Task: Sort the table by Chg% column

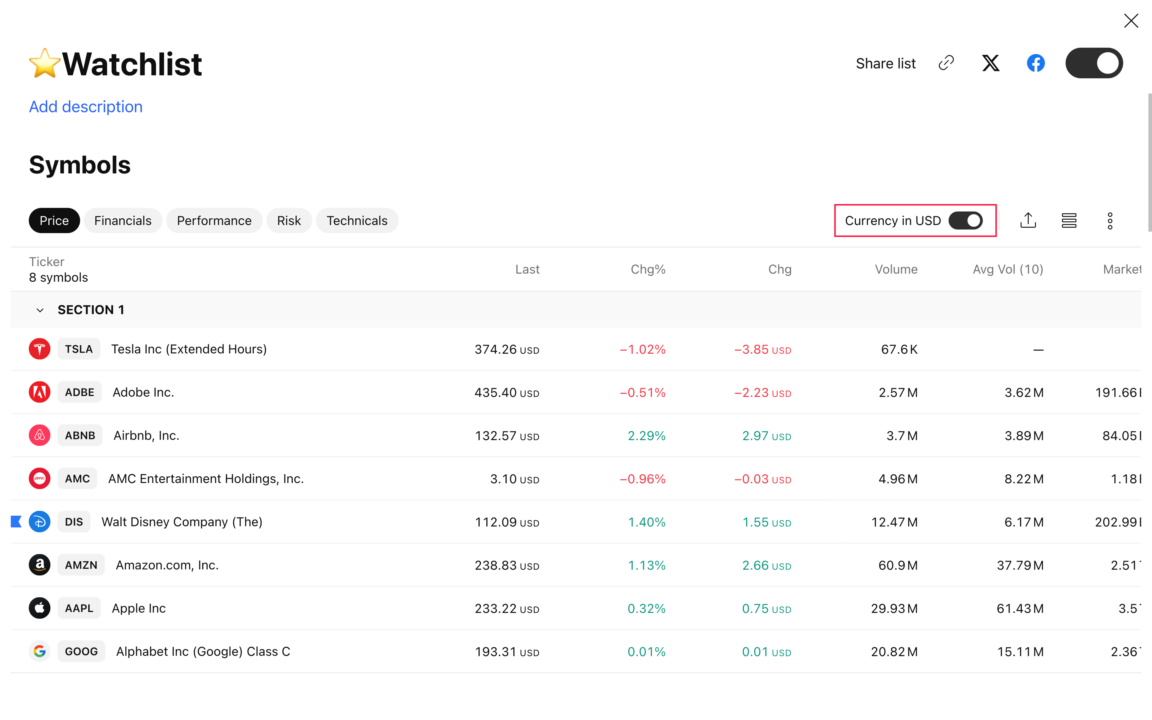Action: click(648, 269)
